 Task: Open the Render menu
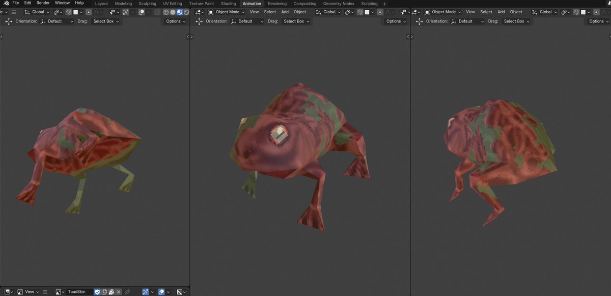tap(43, 3)
